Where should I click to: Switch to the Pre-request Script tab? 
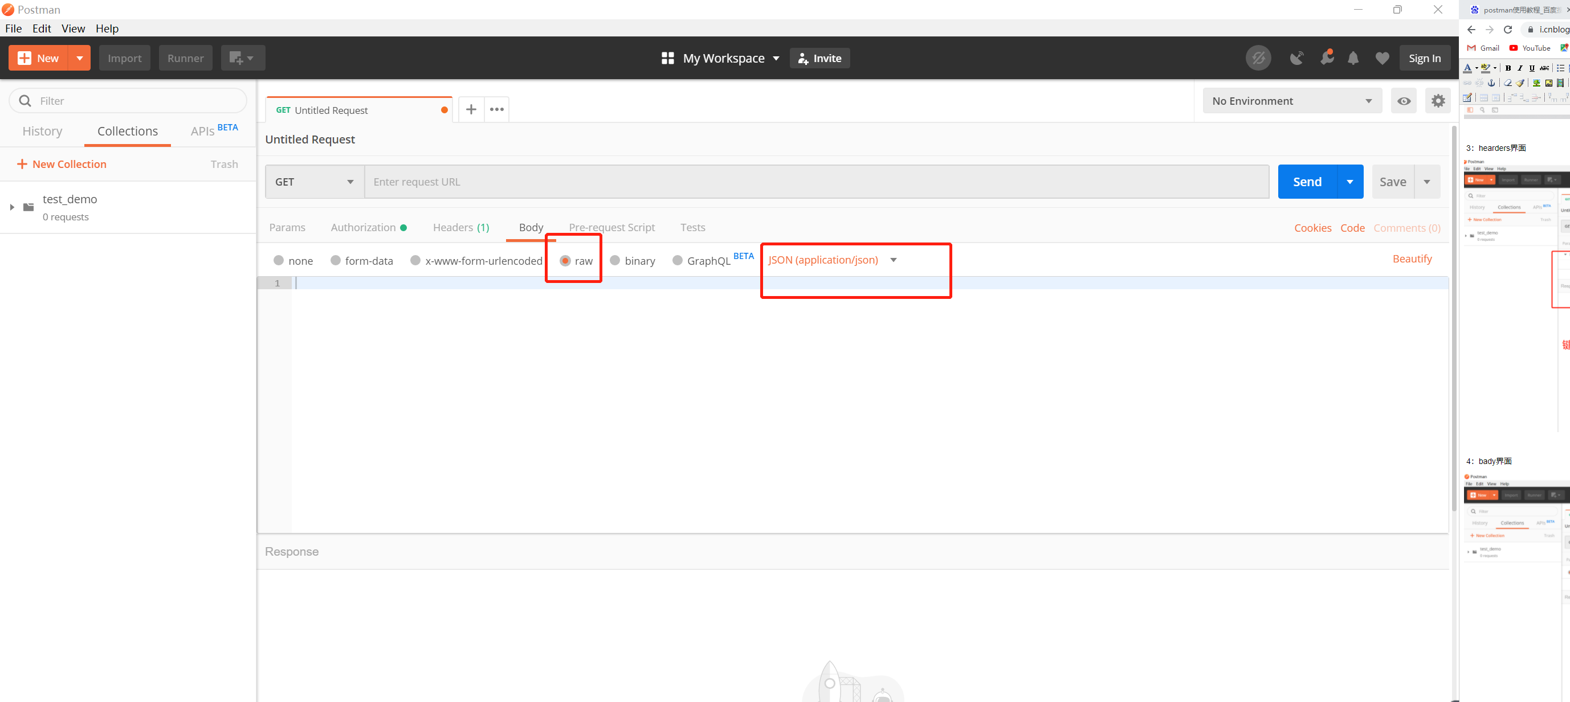[x=612, y=227]
